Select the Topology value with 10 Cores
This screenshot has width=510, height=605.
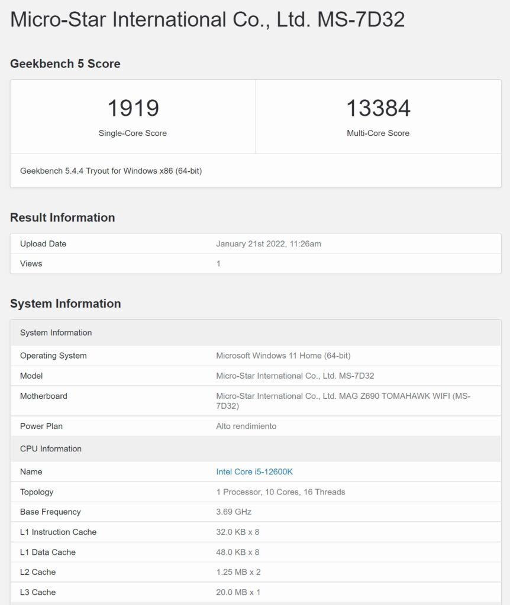280,492
